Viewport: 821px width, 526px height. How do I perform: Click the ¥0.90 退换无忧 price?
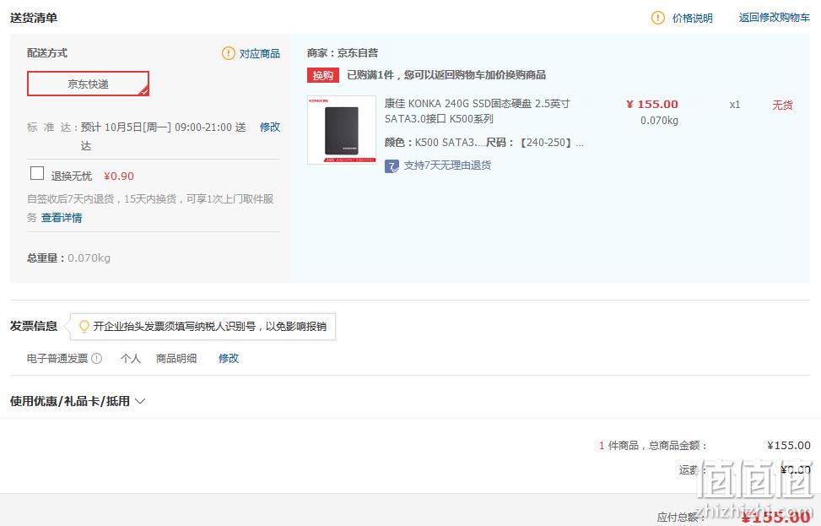point(119,176)
